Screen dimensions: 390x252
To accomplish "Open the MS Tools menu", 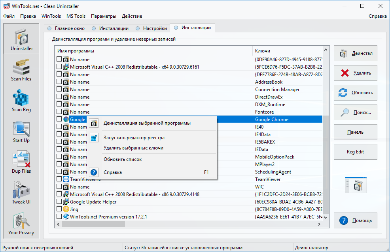I will point(76,16).
